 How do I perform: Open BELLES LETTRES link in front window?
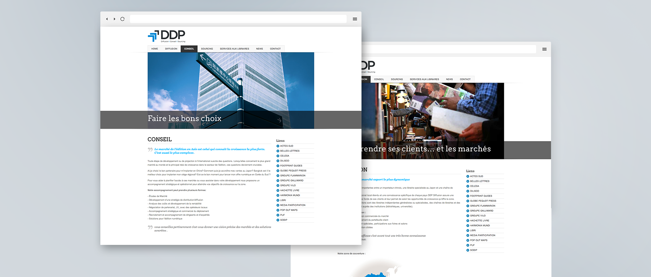[290, 151]
